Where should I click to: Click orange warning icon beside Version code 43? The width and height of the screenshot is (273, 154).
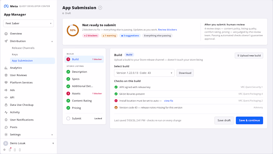coord(116,107)
